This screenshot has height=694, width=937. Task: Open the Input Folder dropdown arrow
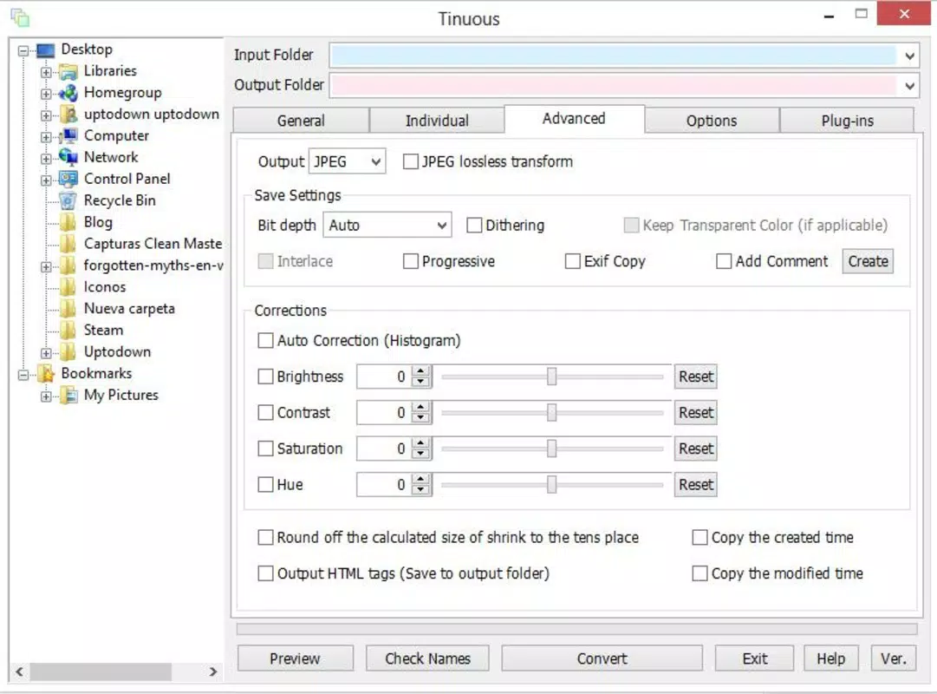click(x=909, y=56)
